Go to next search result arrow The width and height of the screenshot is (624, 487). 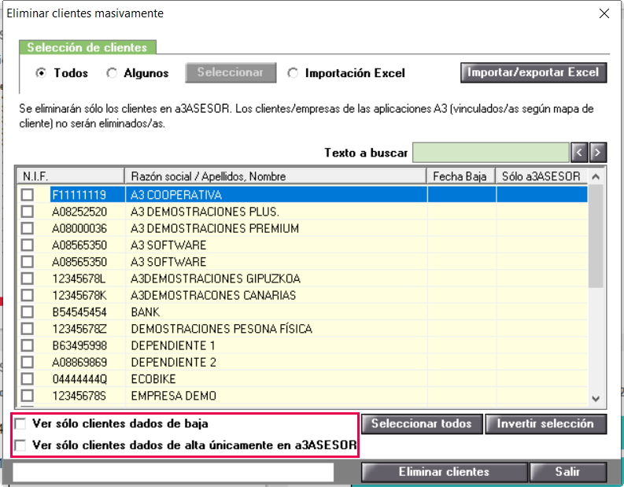click(x=598, y=153)
